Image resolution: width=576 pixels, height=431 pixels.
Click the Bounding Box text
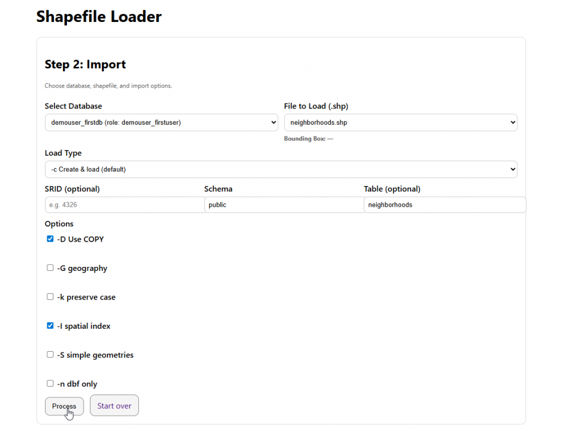coord(309,139)
